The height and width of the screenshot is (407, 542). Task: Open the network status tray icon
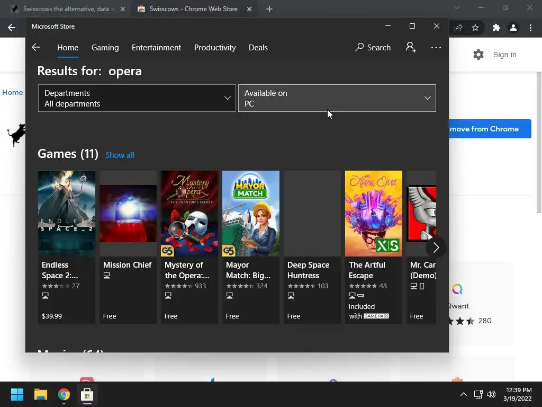(x=478, y=394)
